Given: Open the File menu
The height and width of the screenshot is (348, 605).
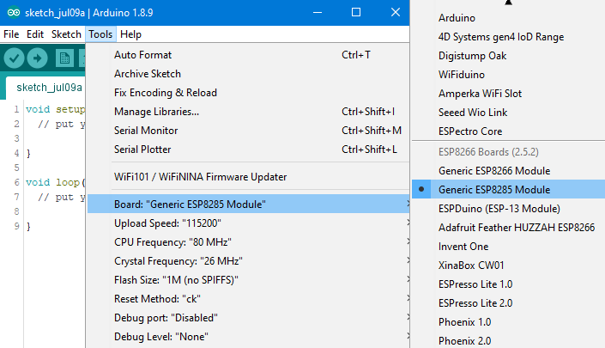Looking at the screenshot, I should [x=11, y=34].
